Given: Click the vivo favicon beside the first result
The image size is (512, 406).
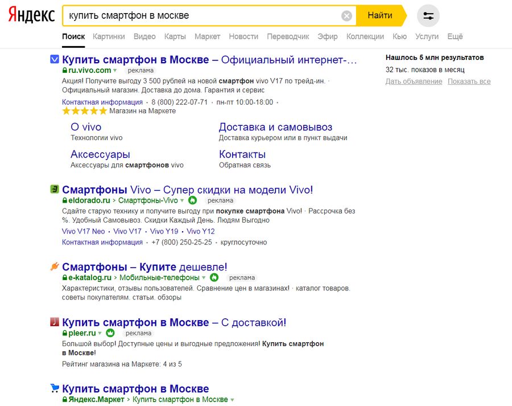Looking at the screenshot, I should (x=55, y=59).
